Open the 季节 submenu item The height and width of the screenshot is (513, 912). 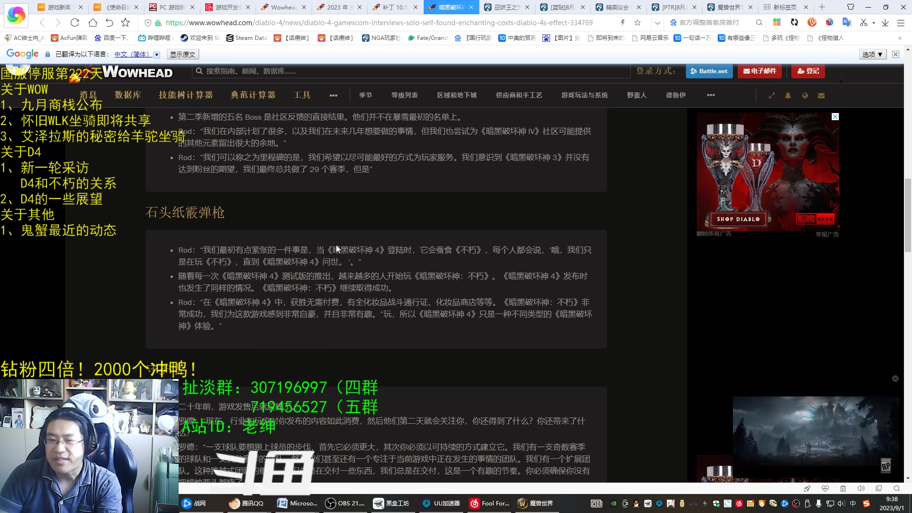(x=366, y=95)
